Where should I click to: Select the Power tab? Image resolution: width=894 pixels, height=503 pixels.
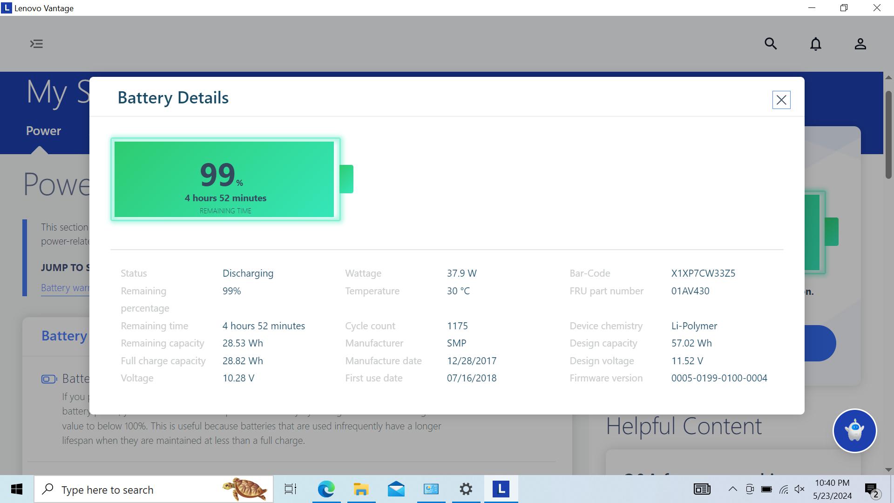coord(43,131)
